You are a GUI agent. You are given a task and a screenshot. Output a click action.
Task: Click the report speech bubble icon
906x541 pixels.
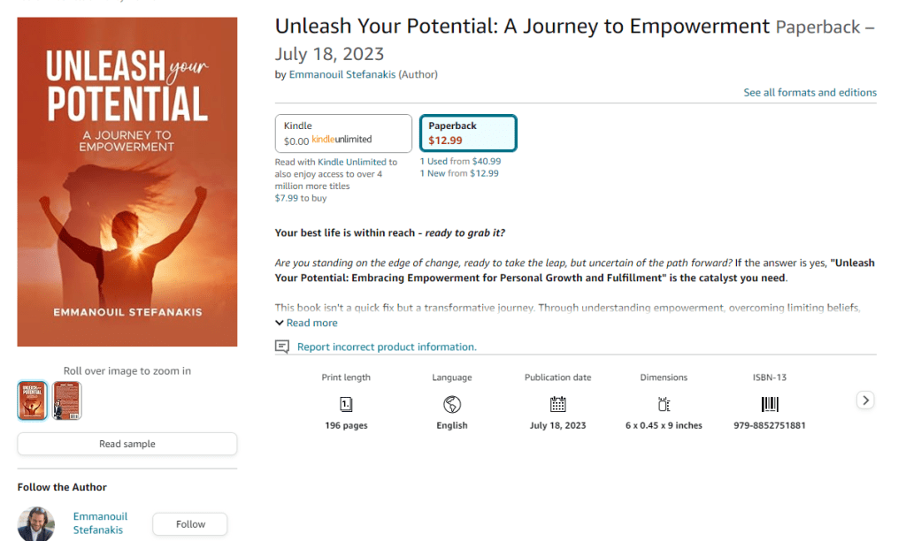[282, 347]
